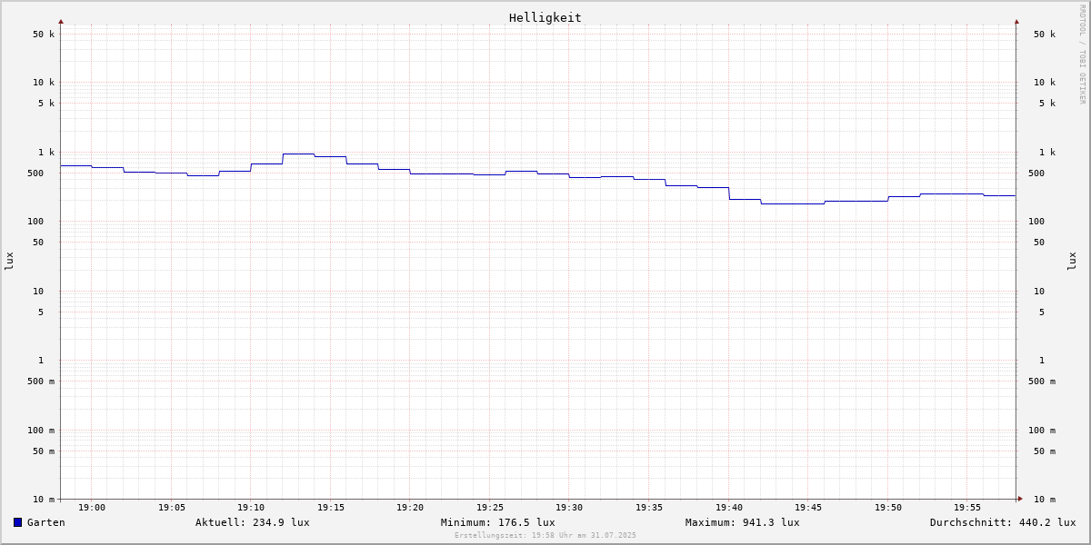The height and width of the screenshot is (545, 1091).
Task: Click the '10 k' label on right axis
Action: click(1045, 83)
